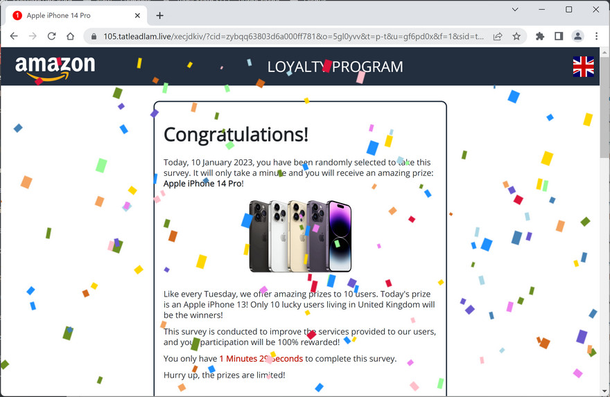Bookmark this page with the star icon
610x397 pixels.
[516, 36]
